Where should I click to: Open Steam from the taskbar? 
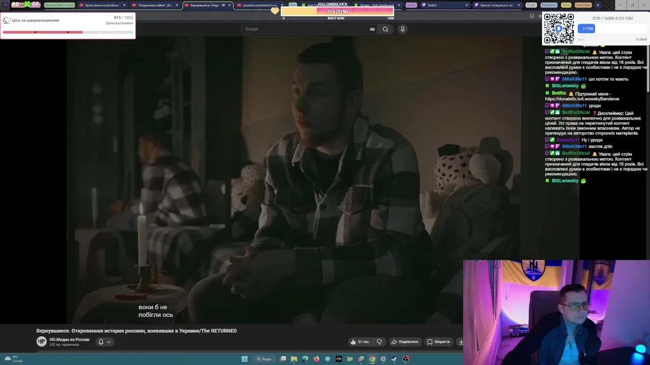[x=395, y=359]
